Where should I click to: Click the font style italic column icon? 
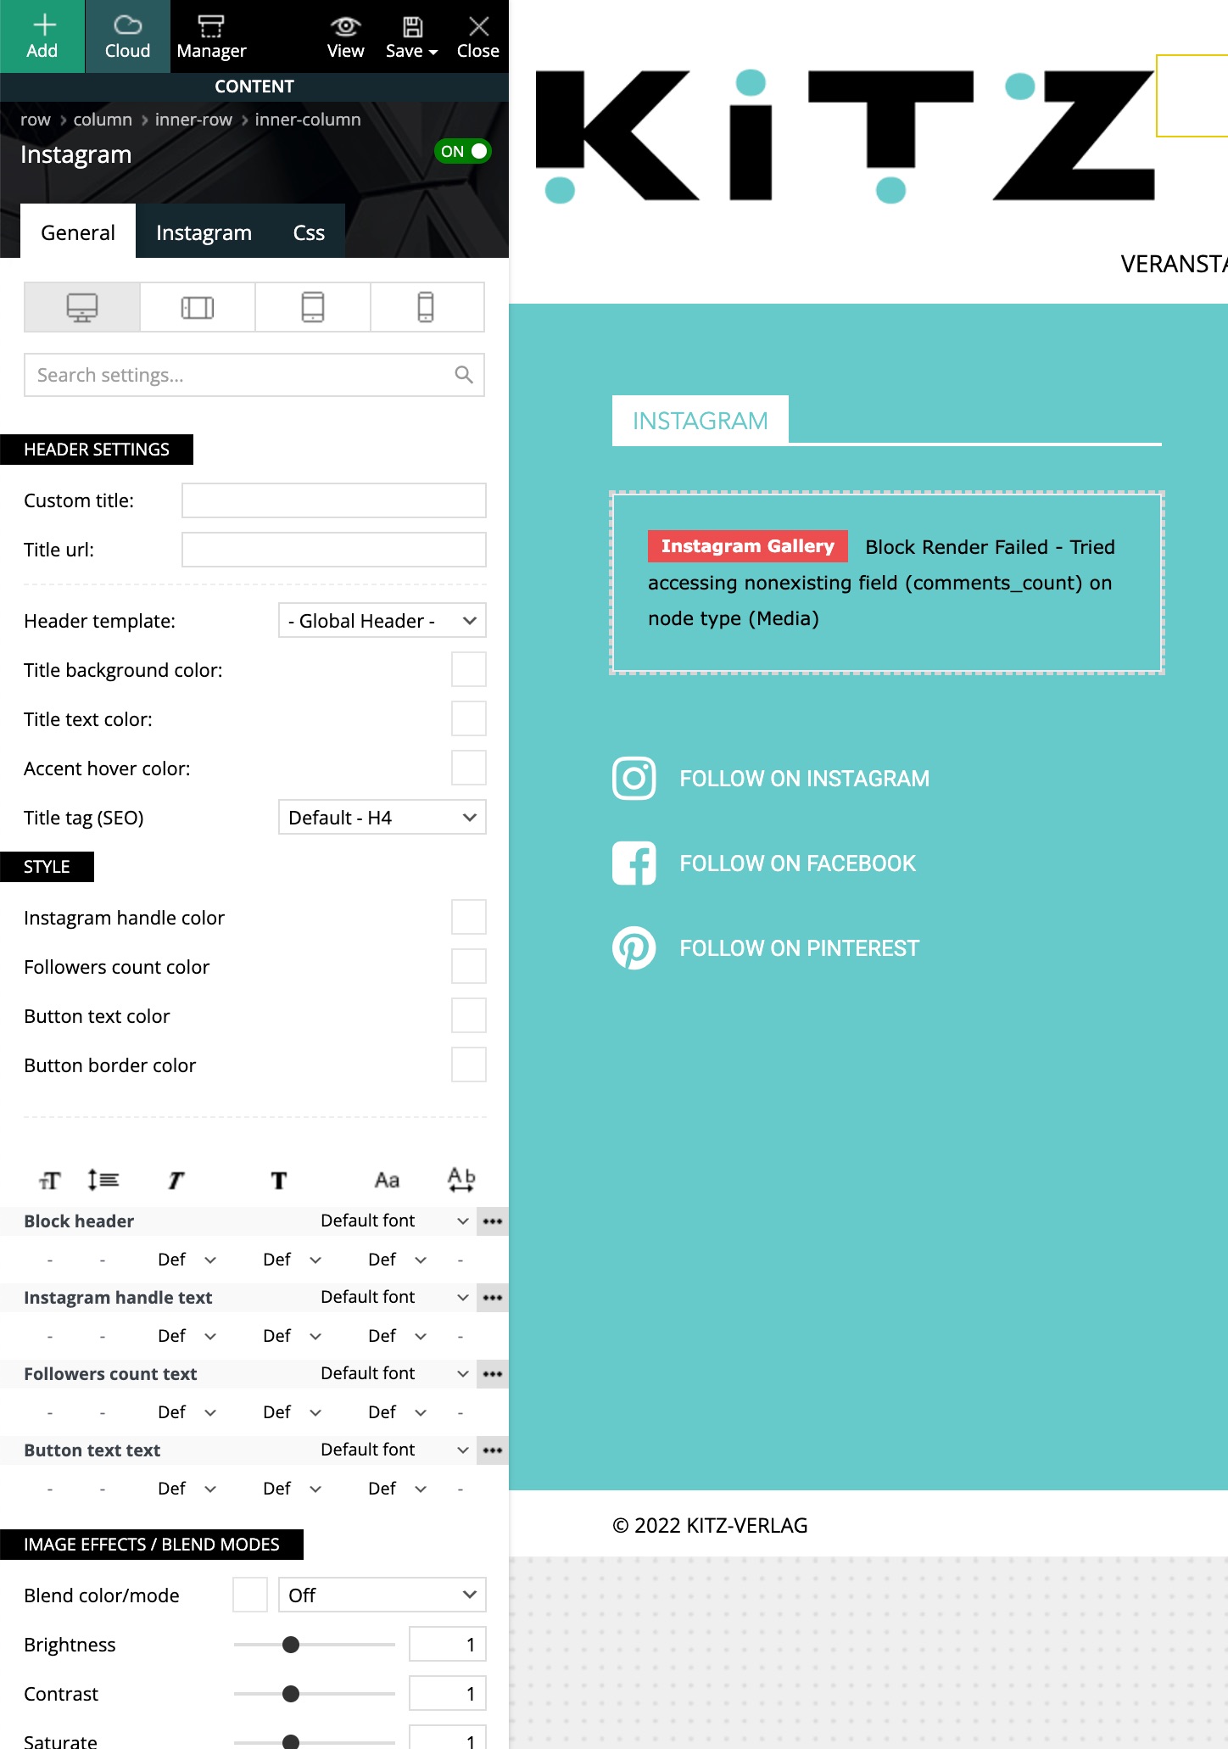176,1180
